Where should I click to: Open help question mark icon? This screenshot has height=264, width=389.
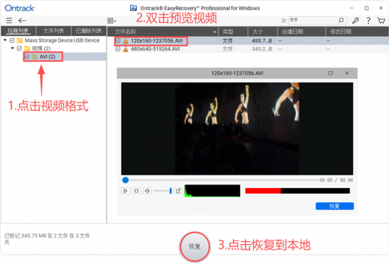click(368, 21)
